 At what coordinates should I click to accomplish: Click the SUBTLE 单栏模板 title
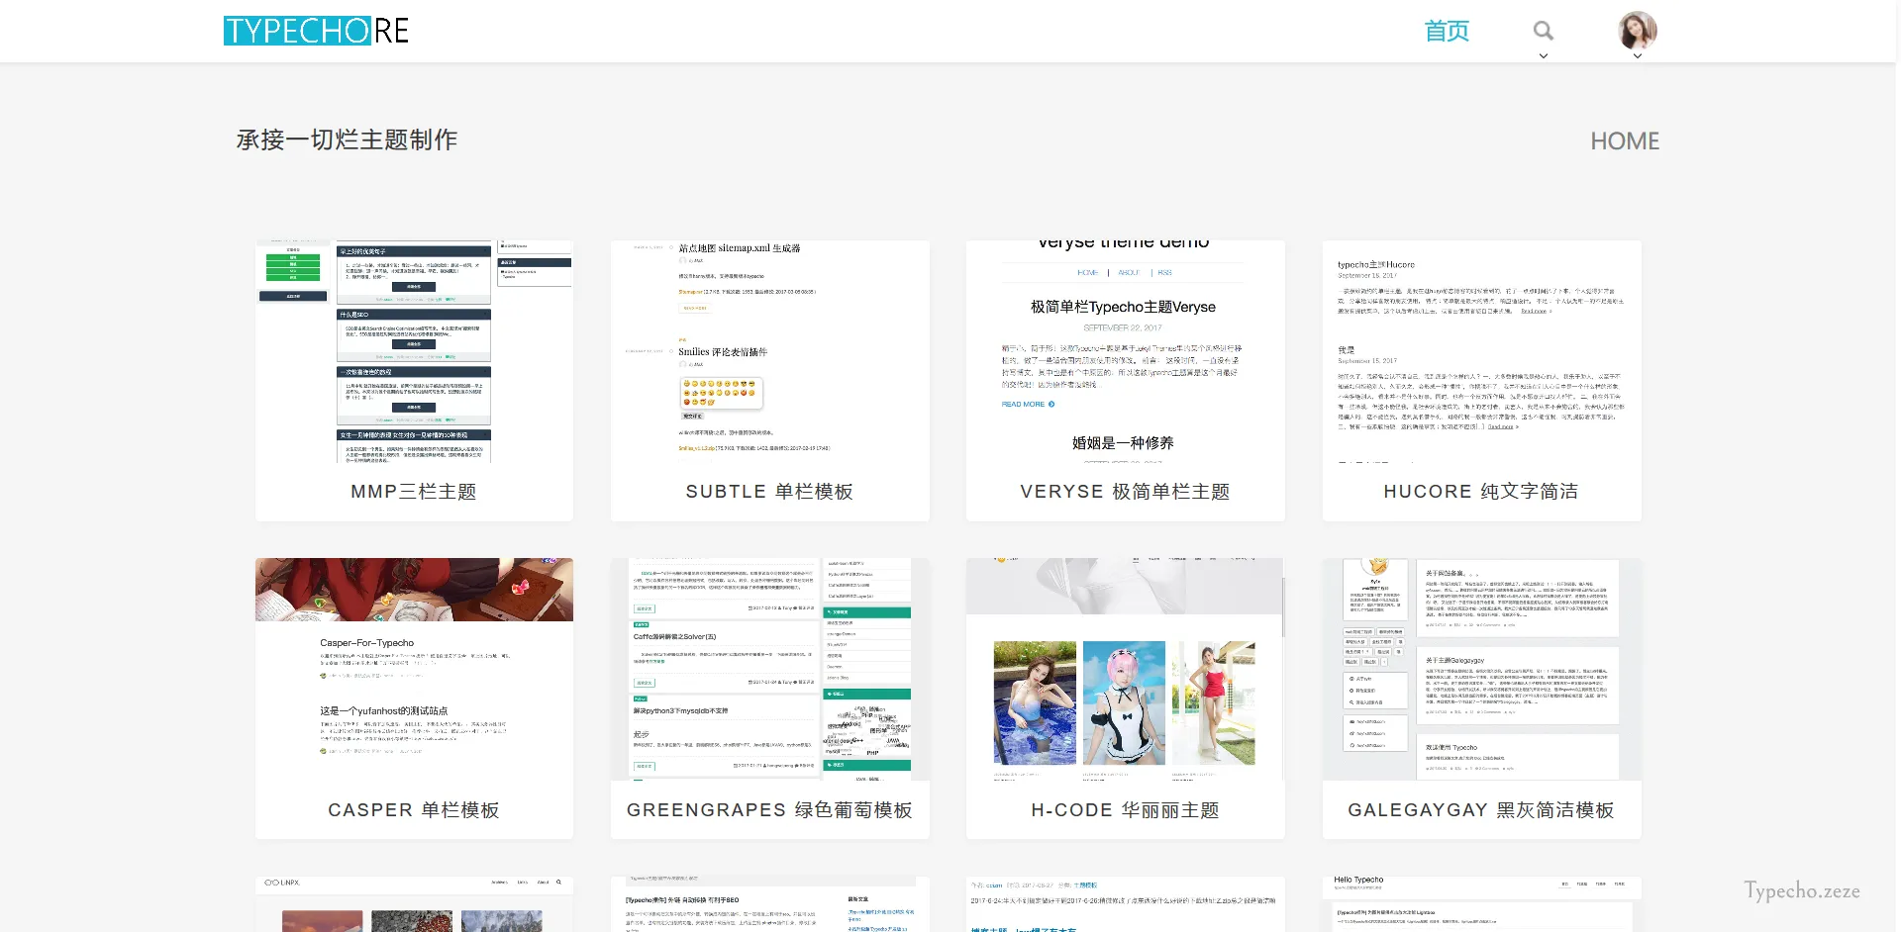tap(769, 492)
